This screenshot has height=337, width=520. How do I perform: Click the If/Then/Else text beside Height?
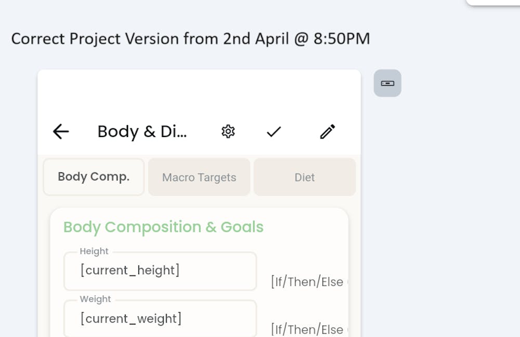point(308,282)
